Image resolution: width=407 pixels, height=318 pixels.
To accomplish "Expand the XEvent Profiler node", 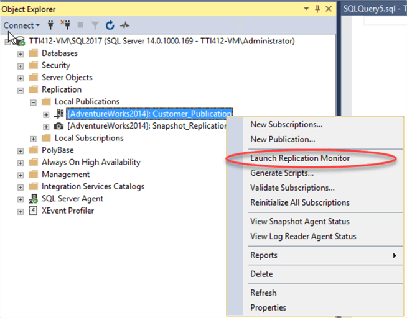I will pyautogui.click(x=21, y=212).
